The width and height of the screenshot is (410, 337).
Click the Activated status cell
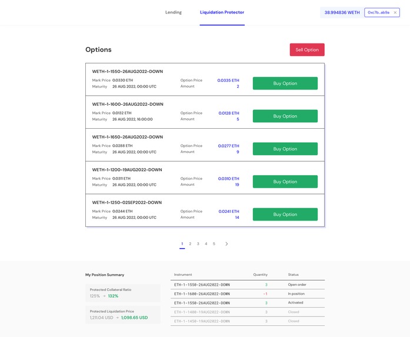[x=295, y=302]
